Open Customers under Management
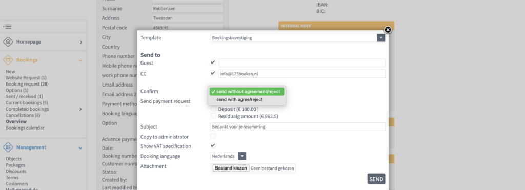Viewport: 525px width, 190px height. (17, 184)
